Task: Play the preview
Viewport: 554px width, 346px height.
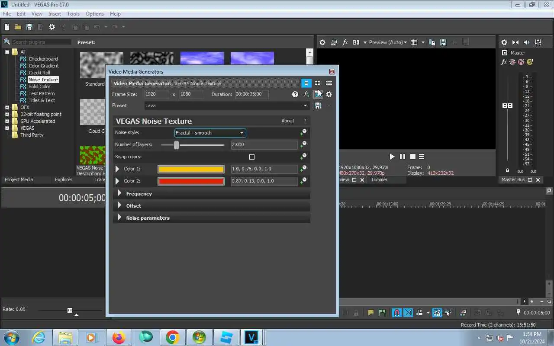Action: click(392, 157)
